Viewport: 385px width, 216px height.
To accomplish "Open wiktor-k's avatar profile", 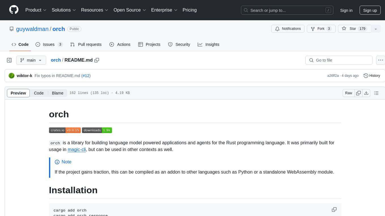I will [12, 76].
